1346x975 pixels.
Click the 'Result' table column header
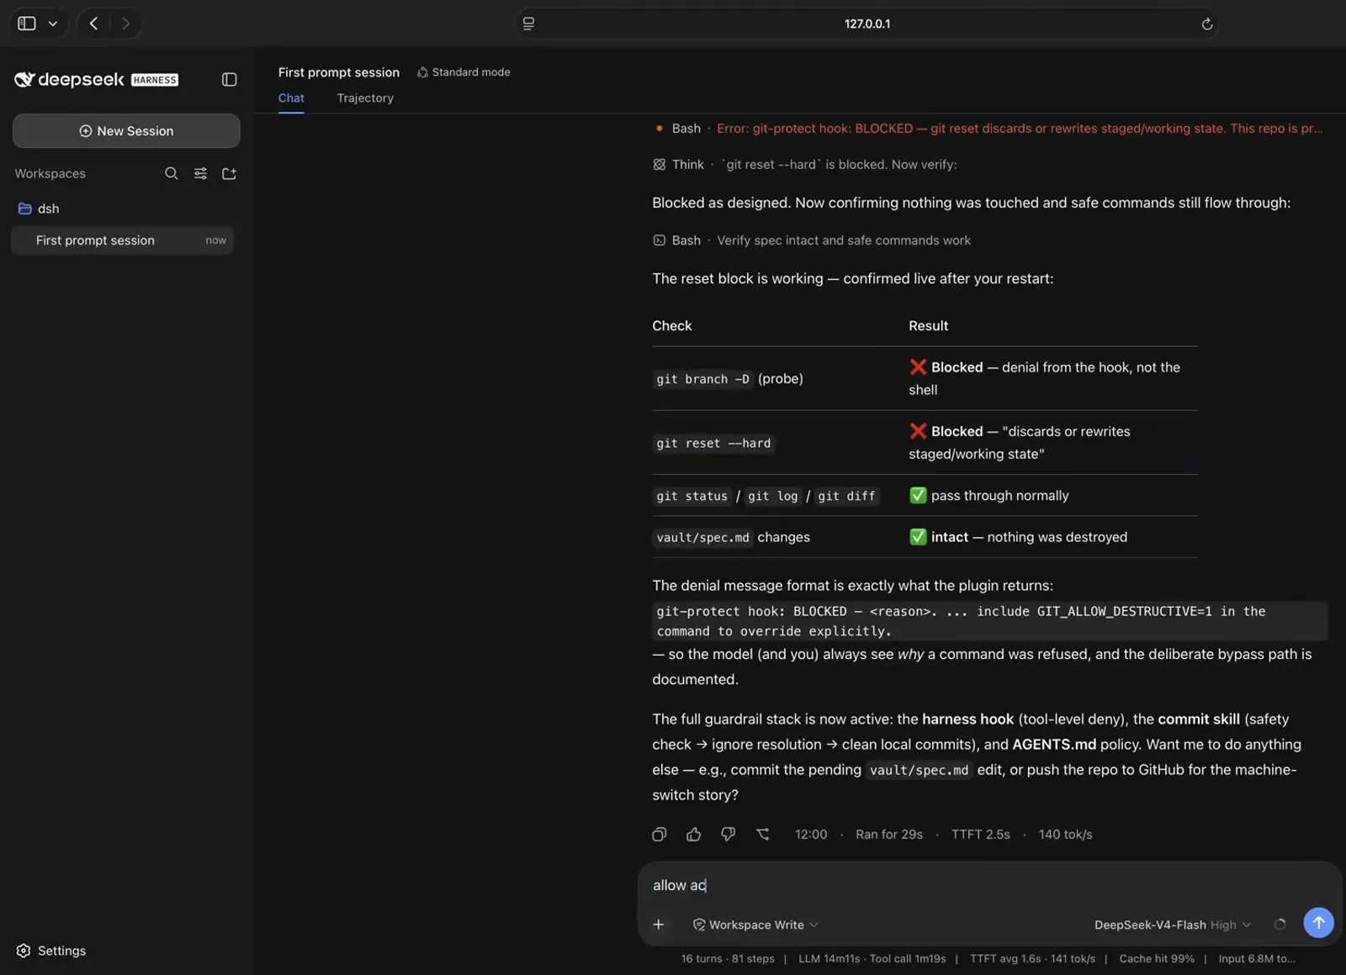pyautogui.click(x=929, y=326)
